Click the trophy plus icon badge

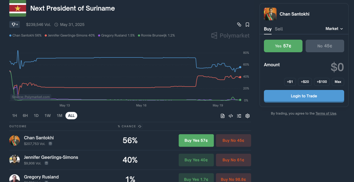point(14,24)
